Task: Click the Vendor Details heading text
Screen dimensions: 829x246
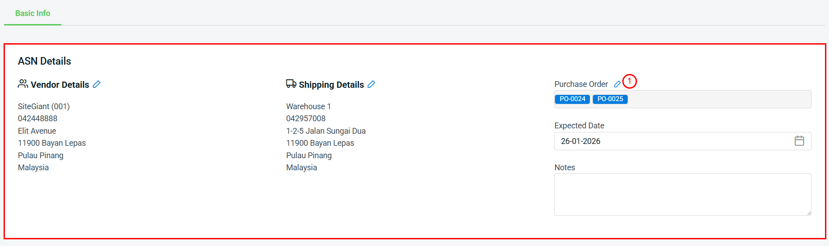Action: click(60, 85)
